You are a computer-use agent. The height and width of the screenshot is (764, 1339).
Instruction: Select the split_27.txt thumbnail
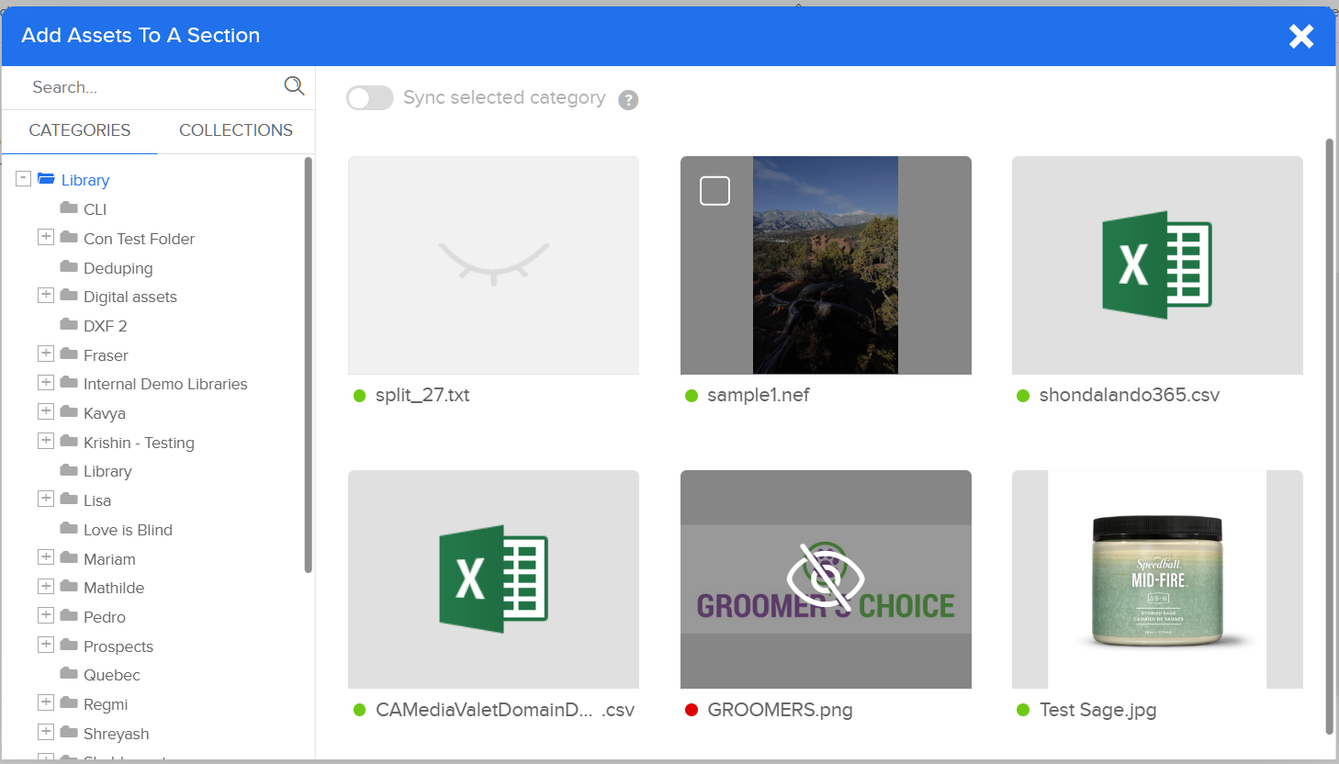coord(493,265)
